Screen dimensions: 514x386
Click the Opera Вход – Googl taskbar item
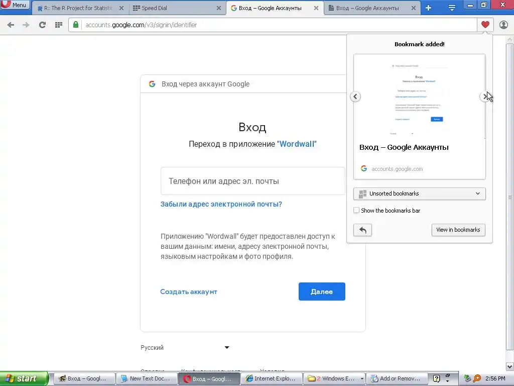[209, 378]
